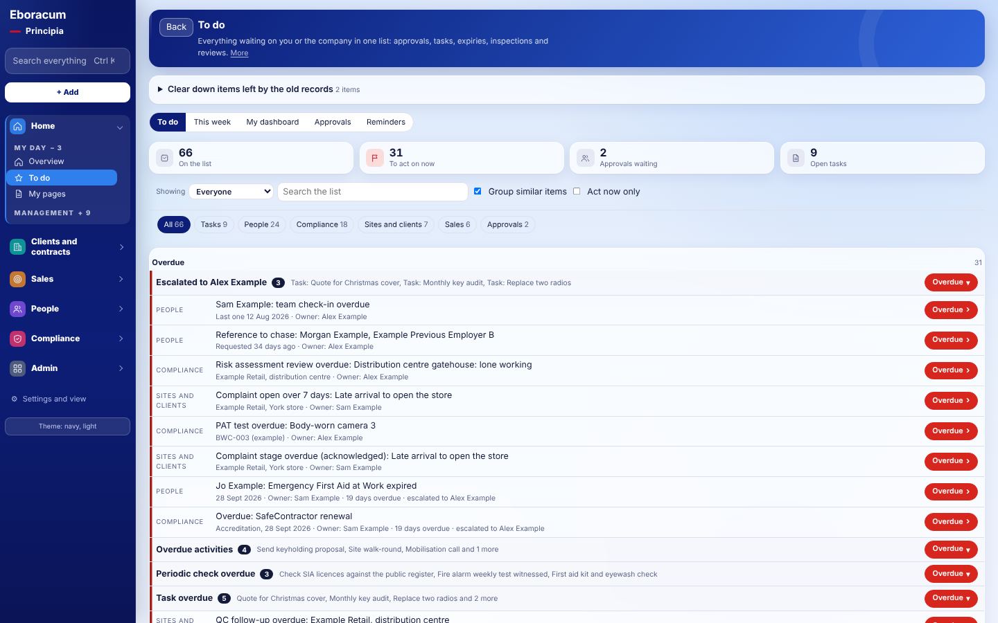Click the Open tasks document icon
The width and height of the screenshot is (998, 623).
(796, 158)
